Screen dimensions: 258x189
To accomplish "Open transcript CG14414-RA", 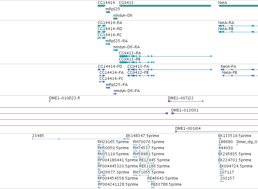I will click(x=110, y=23).
